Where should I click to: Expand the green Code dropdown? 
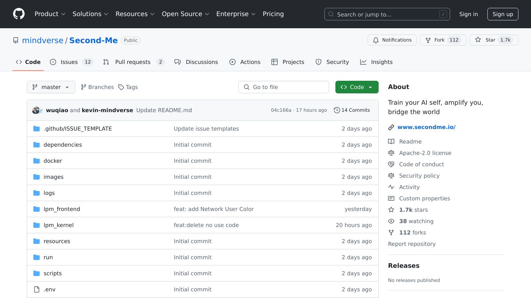point(357,87)
